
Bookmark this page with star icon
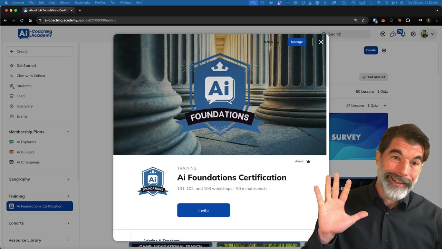coord(363,20)
